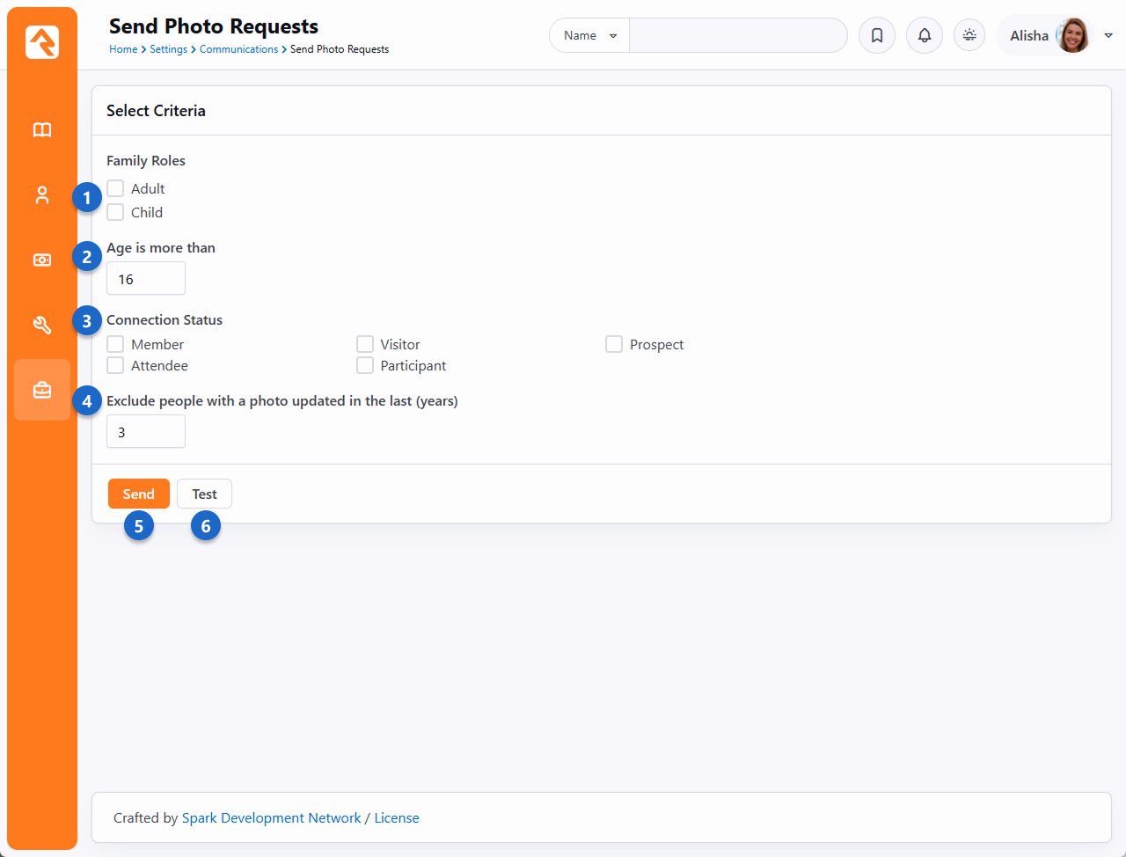Click the bookmark icon in header
The height and width of the screenshot is (857, 1126).
pos(877,36)
